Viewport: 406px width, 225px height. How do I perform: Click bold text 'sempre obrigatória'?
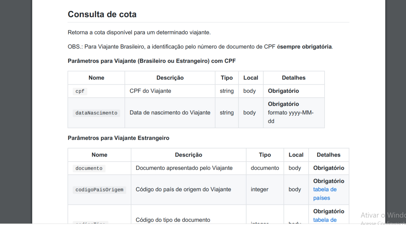[306, 46]
